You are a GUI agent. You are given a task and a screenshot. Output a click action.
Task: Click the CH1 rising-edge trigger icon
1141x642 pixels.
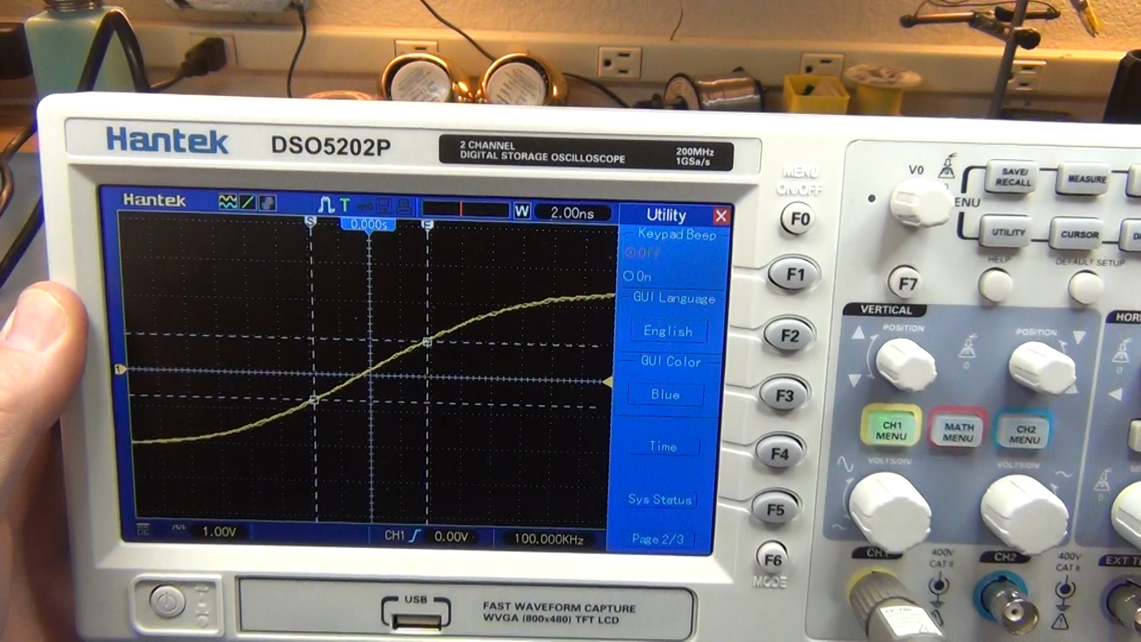415,536
